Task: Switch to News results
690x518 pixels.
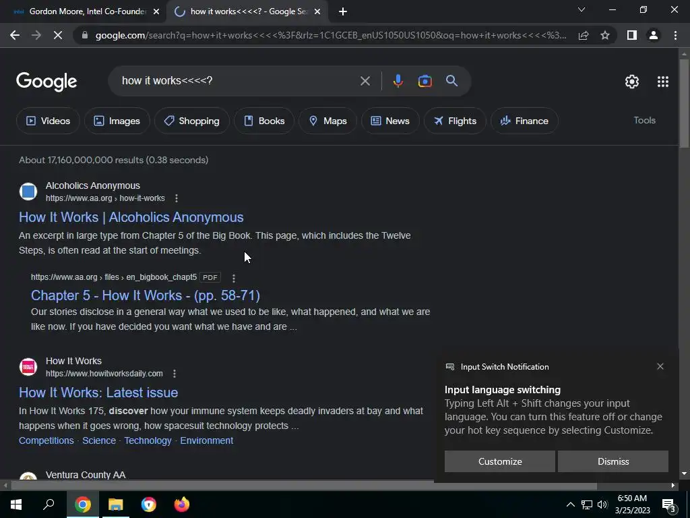Action: (x=390, y=121)
